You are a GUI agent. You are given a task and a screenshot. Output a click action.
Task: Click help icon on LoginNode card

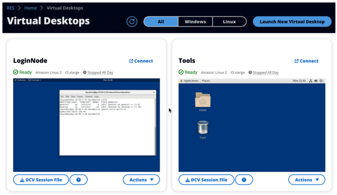(79, 180)
